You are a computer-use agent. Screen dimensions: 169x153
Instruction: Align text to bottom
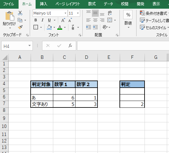(102, 14)
